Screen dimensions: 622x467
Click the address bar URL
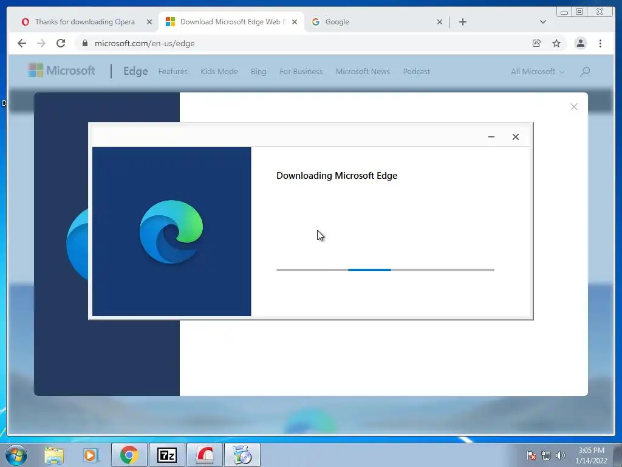coord(145,43)
